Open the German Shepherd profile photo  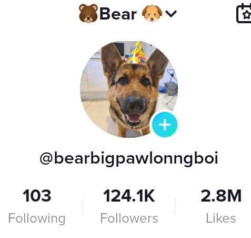point(129,89)
